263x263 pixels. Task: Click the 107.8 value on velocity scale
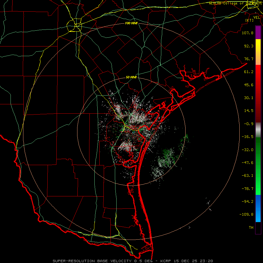(x=248, y=33)
